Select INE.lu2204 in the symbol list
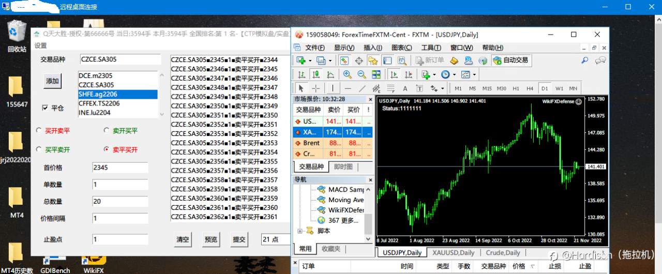662x274 pixels. click(x=117, y=112)
